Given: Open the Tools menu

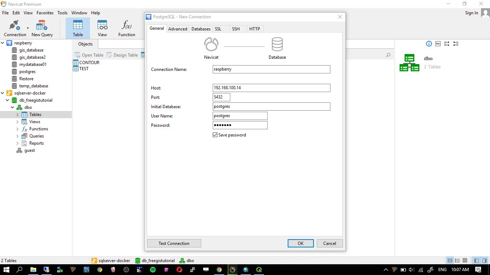Looking at the screenshot, I should pyautogui.click(x=62, y=13).
